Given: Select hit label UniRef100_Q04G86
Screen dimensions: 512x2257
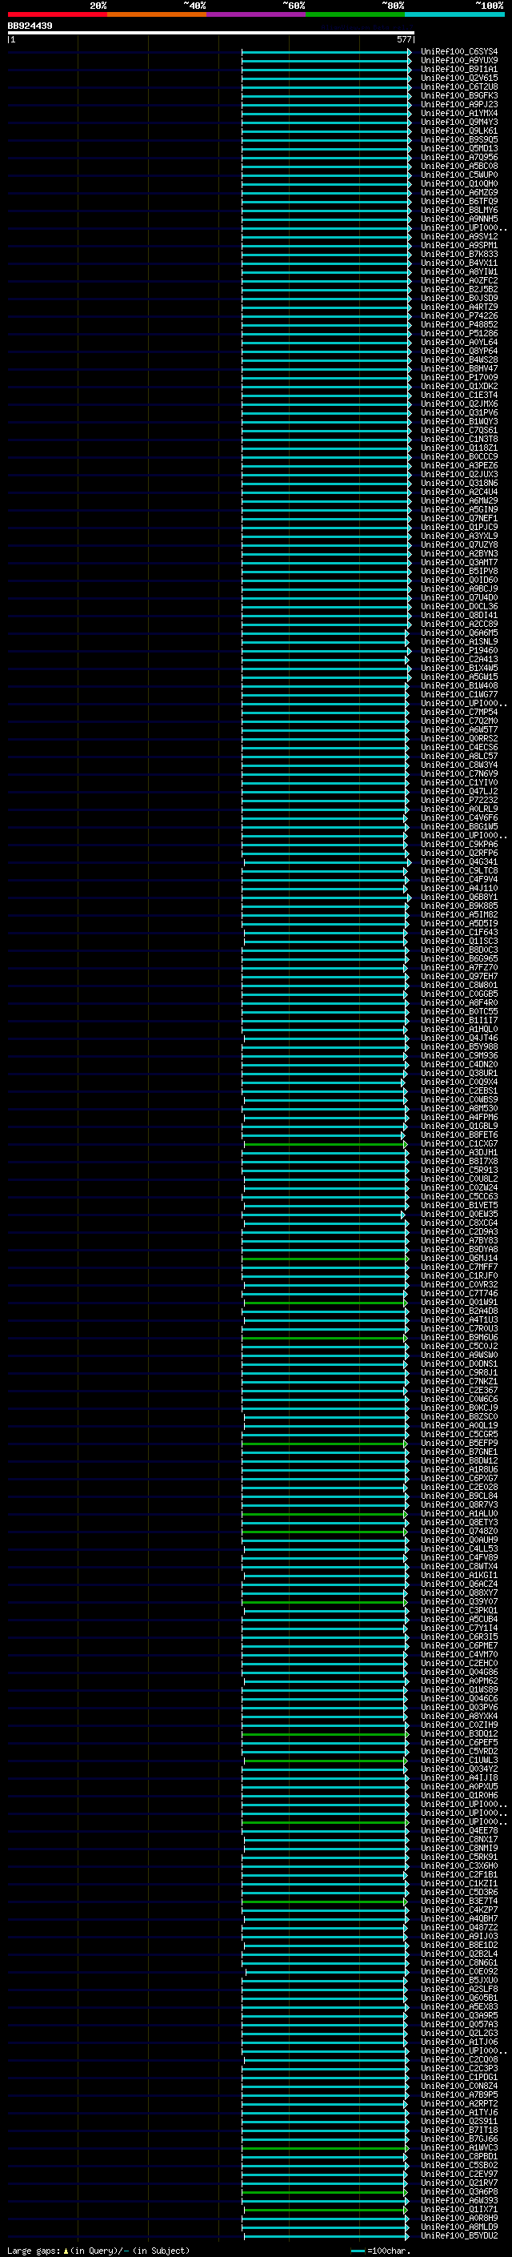Looking at the screenshot, I should click(459, 1672).
